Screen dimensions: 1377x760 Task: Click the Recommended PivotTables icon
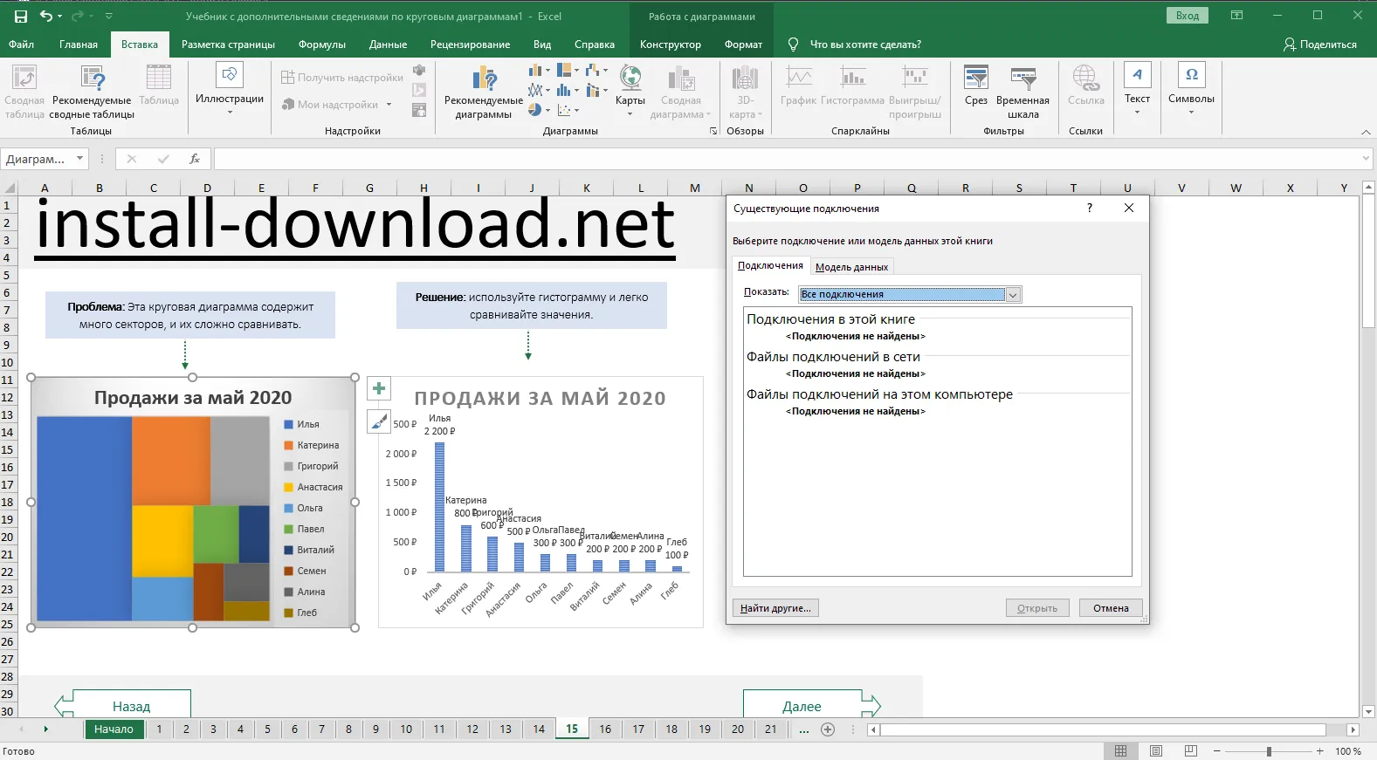tap(92, 80)
